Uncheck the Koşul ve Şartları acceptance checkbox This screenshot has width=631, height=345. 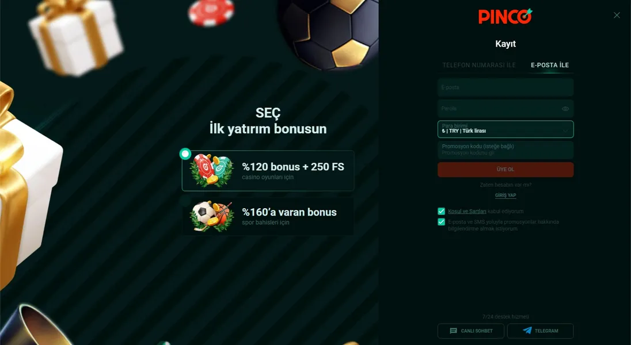click(442, 211)
